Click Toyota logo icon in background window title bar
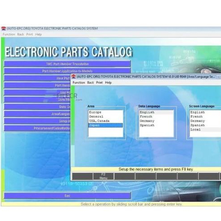Image resolution: width=221 pixels, height=221 pixels. [4, 28]
